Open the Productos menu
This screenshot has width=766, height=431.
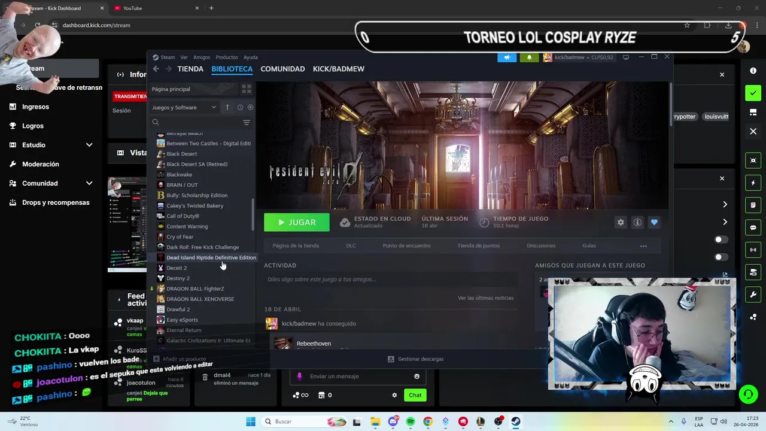pyautogui.click(x=227, y=57)
